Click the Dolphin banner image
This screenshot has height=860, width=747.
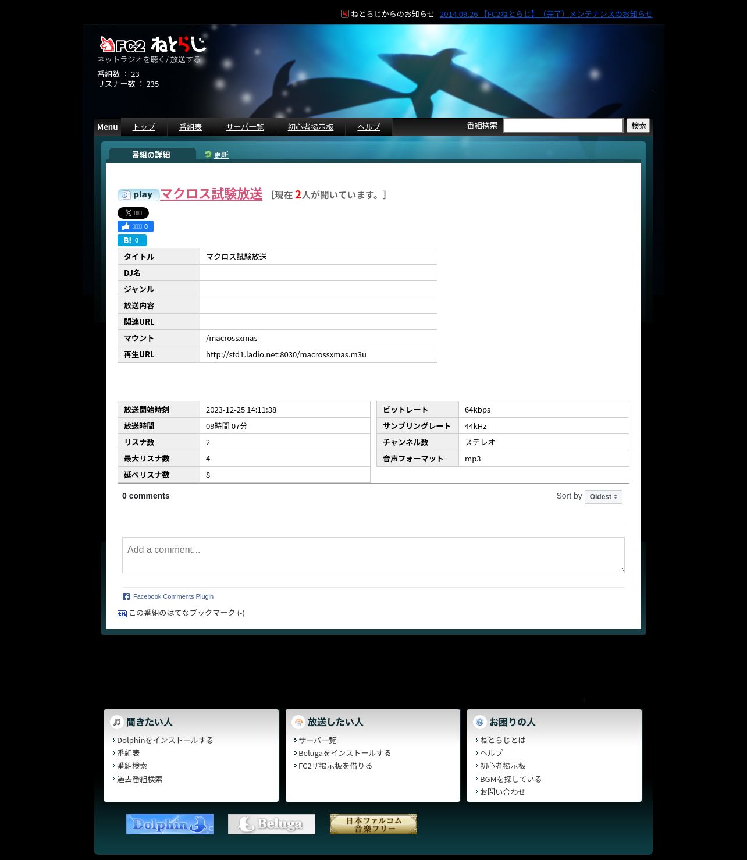pos(170,824)
